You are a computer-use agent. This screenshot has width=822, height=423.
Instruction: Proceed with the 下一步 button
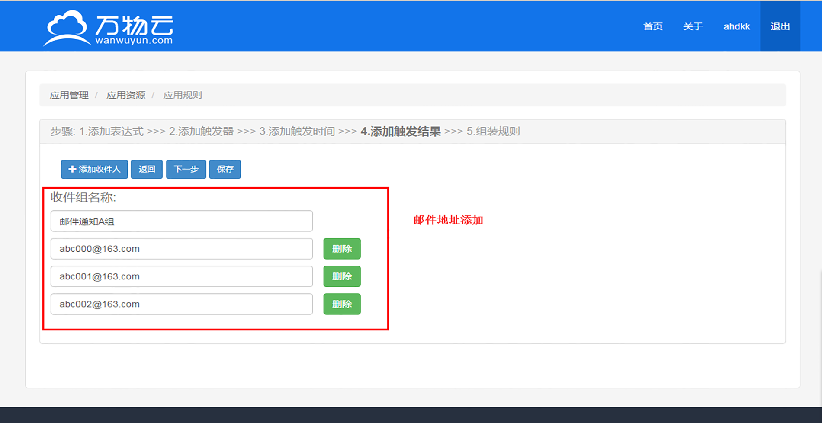(186, 169)
